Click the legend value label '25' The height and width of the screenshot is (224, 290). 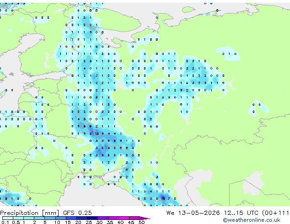coord(89,222)
